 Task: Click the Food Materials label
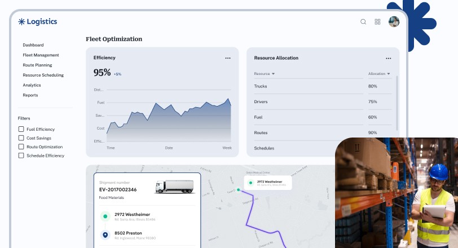click(x=112, y=197)
